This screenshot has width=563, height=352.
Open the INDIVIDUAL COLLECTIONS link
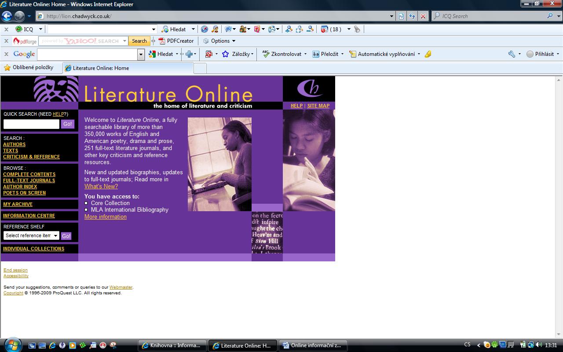33,249
